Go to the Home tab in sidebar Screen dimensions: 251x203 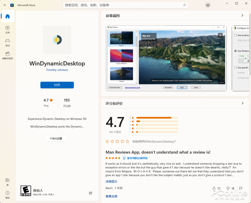[7, 16]
